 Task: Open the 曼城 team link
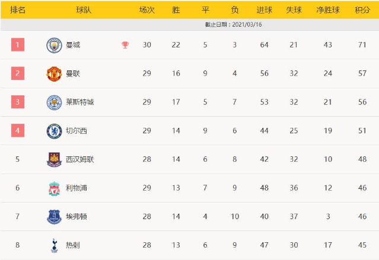tap(73, 45)
